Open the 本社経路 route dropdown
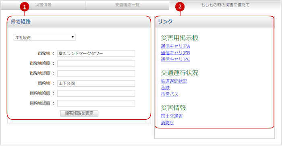Viewport: 282px width, 146px height. pyautogui.click(x=45, y=38)
